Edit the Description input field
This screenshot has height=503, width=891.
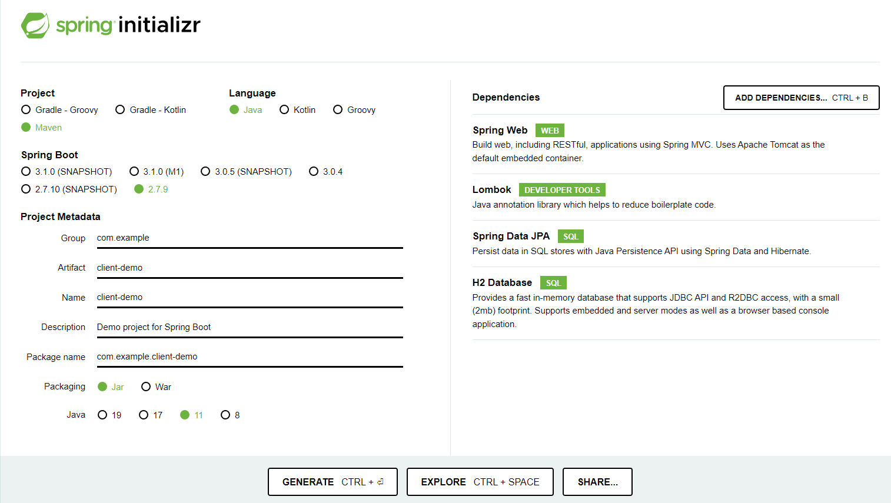(x=250, y=327)
